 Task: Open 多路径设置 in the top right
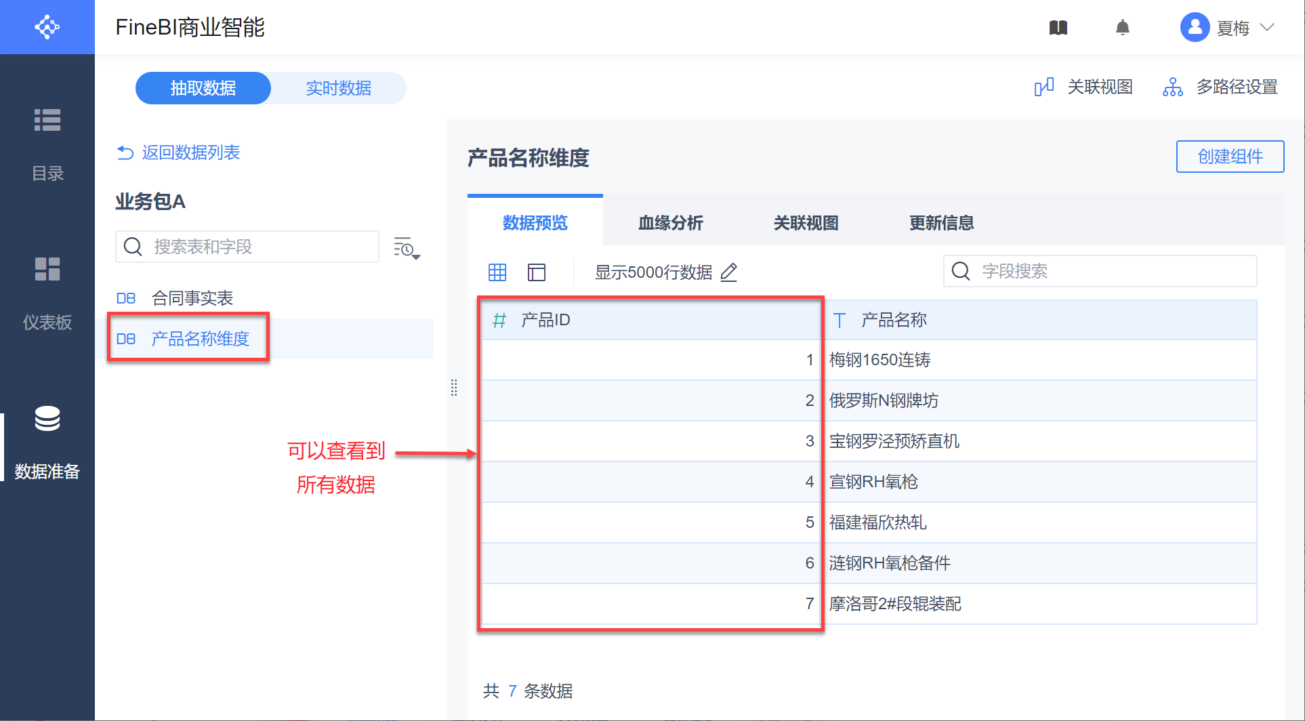(x=1220, y=87)
